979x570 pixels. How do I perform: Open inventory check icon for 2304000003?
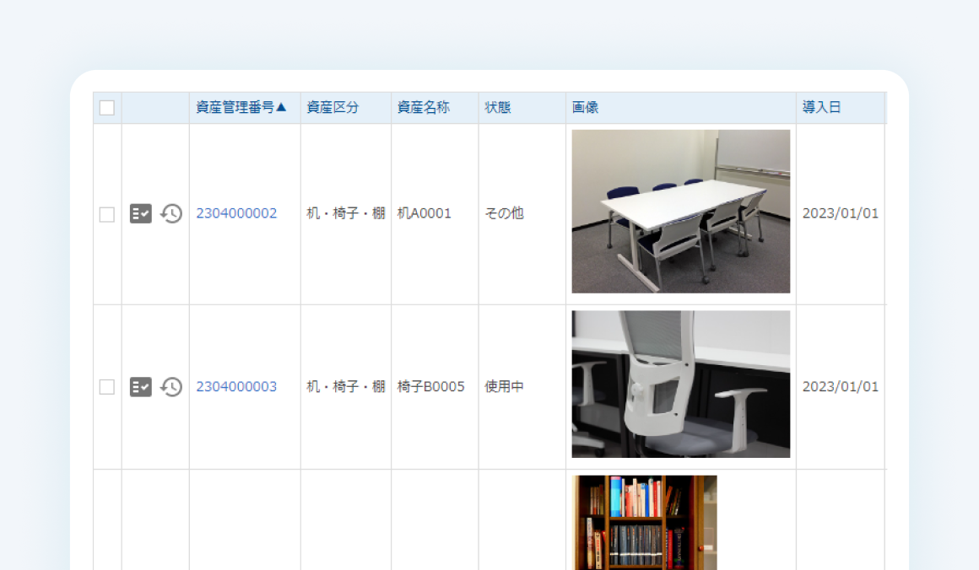(x=140, y=387)
